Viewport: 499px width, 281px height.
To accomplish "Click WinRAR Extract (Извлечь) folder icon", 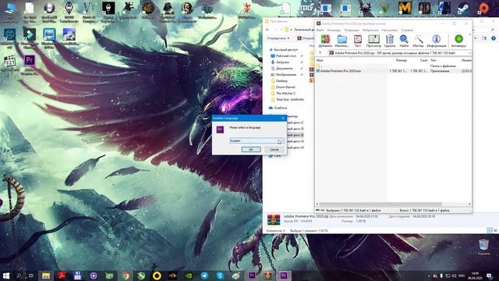I will [342, 41].
